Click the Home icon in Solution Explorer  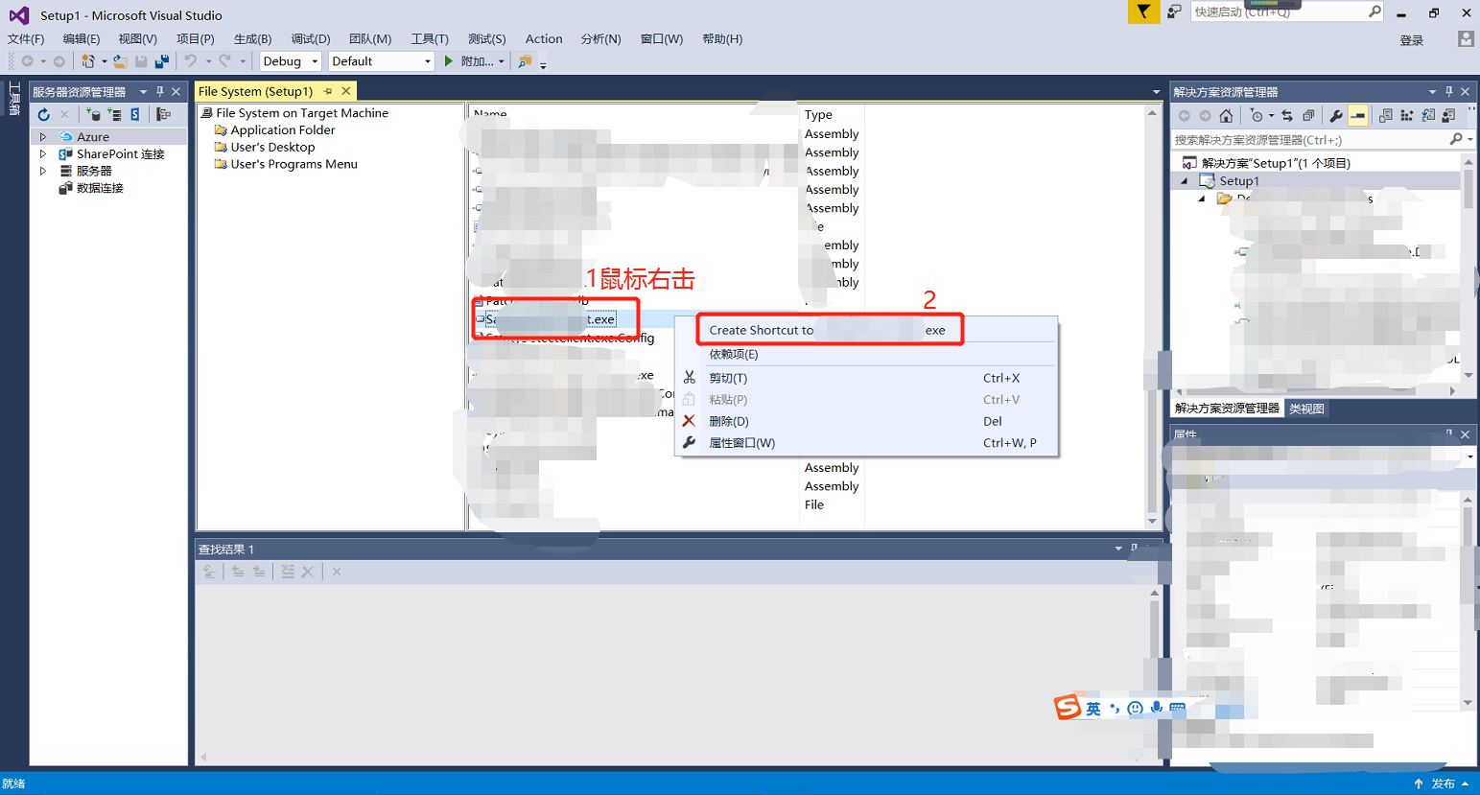click(1226, 116)
